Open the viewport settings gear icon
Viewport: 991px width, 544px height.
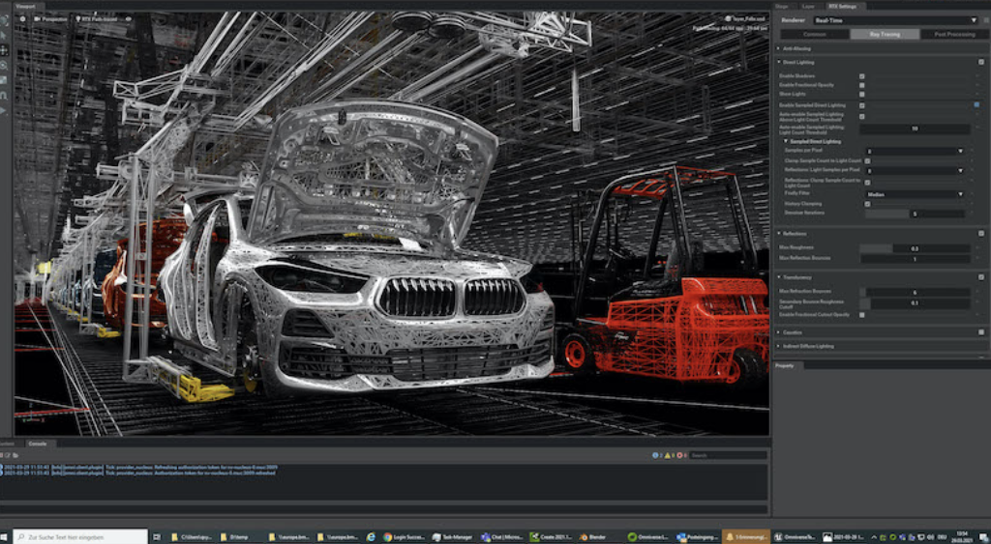pyautogui.click(x=23, y=19)
